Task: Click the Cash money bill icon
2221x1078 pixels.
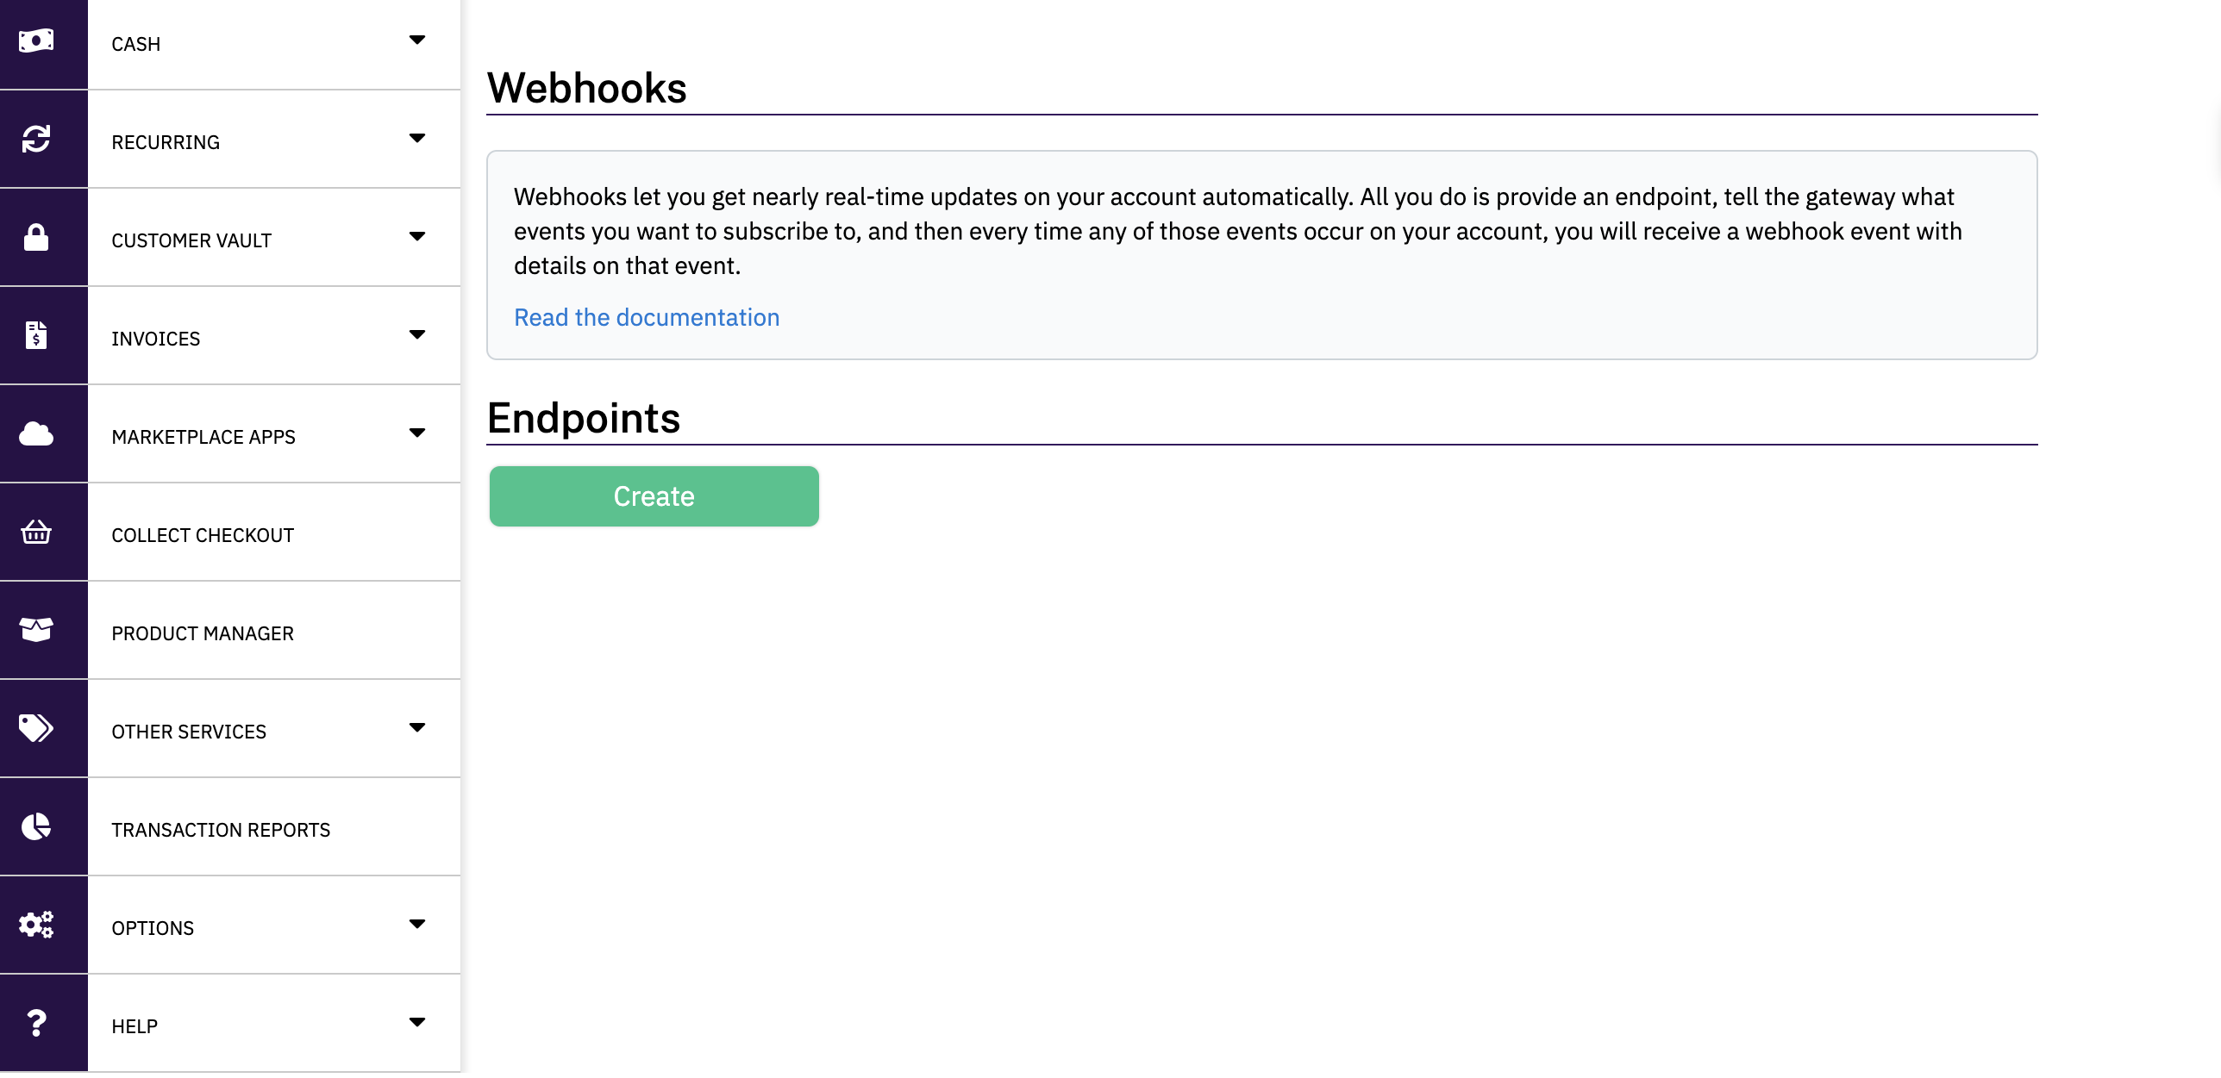Action: pyautogui.click(x=36, y=41)
